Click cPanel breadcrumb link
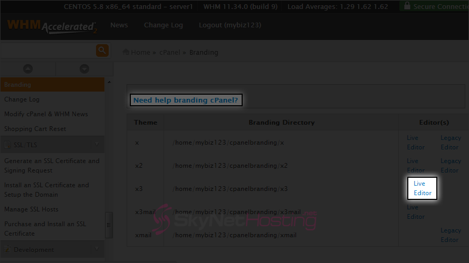The height and width of the screenshot is (263, 469). click(x=169, y=52)
